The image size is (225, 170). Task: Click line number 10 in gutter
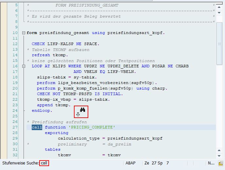pos(15,33)
